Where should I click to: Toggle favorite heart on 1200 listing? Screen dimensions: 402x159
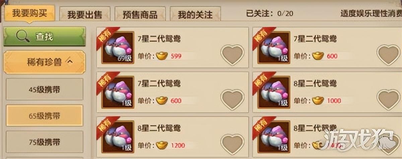[232, 144]
